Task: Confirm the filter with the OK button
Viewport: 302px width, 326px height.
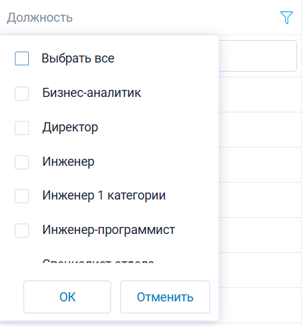Action: [67, 297]
